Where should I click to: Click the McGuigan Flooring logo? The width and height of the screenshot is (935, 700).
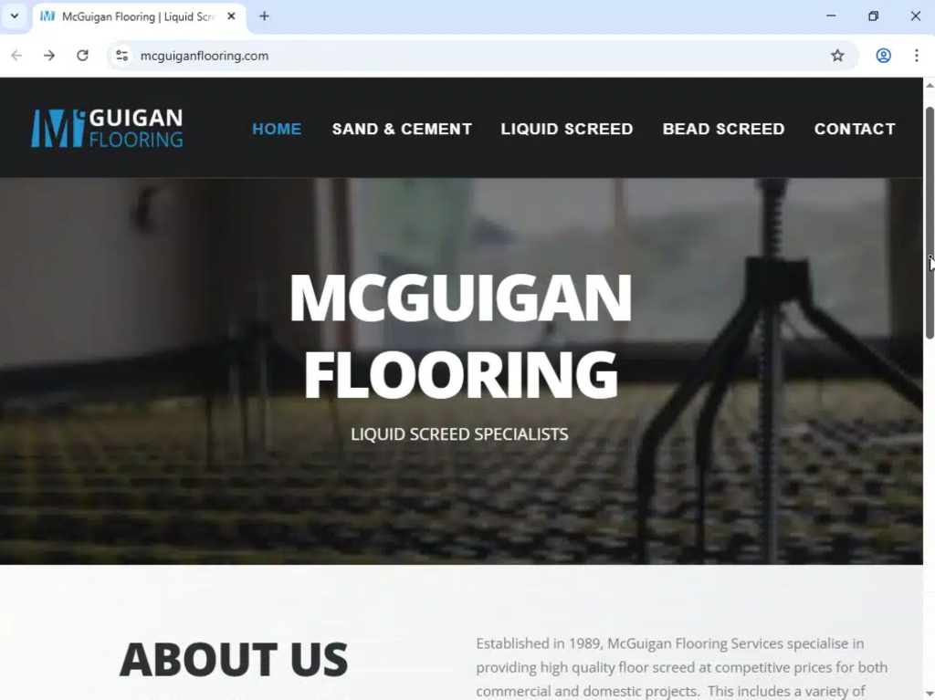(108, 128)
